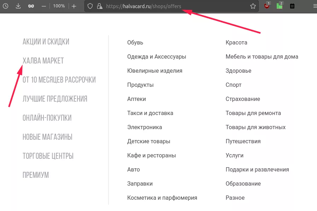Open the Путешествия category link
317x211 pixels.
point(243,141)
